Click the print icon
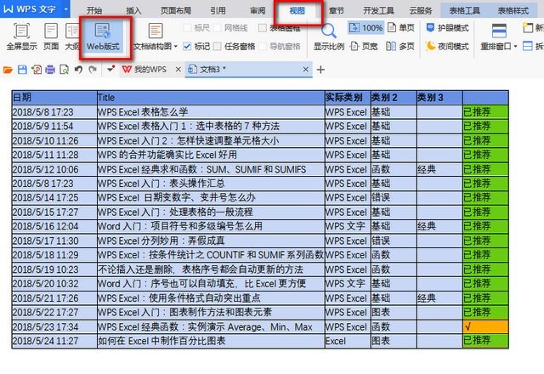The image size is (544, 374). coord(50,70)
